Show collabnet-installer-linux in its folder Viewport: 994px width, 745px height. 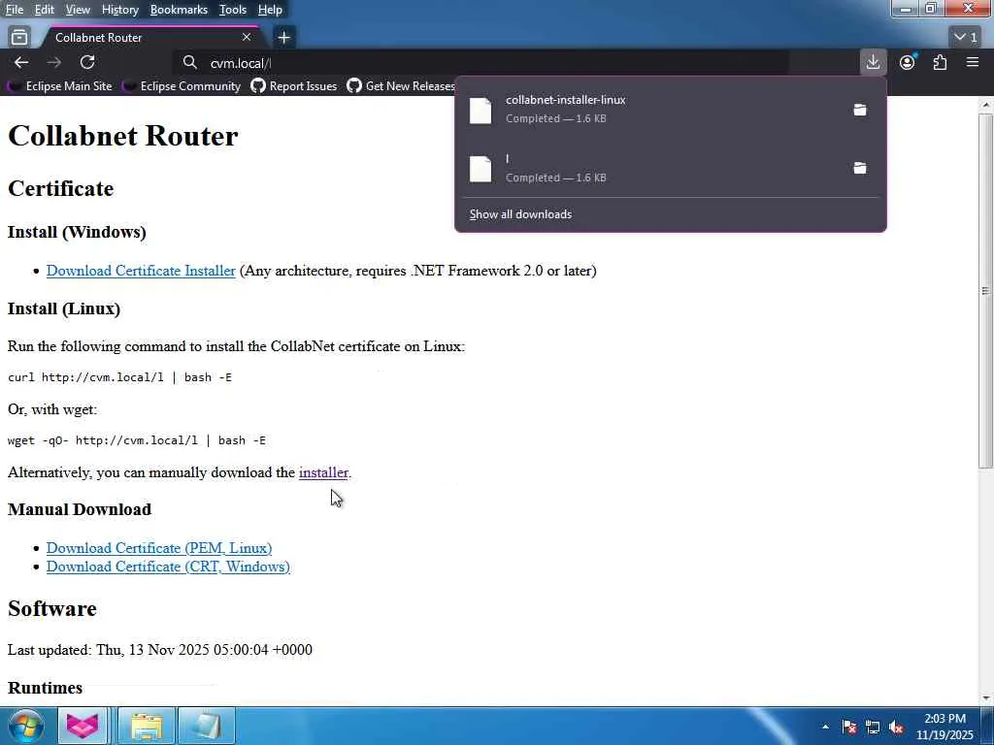pos(860,110)
